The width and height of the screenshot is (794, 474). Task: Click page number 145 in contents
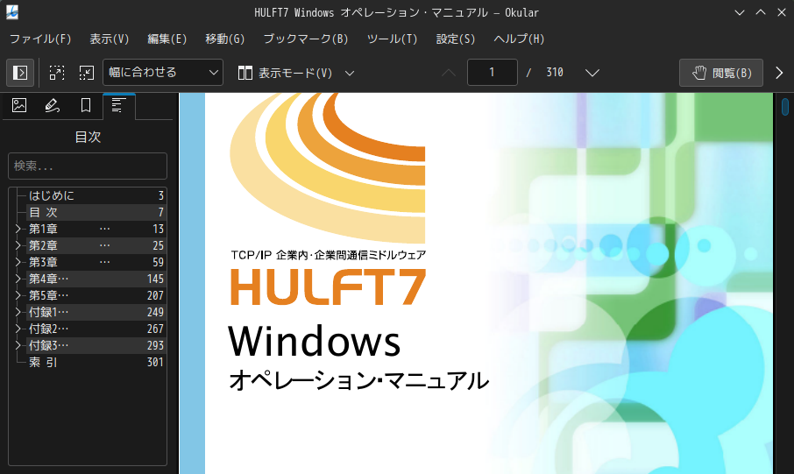[x=155, y=279]
